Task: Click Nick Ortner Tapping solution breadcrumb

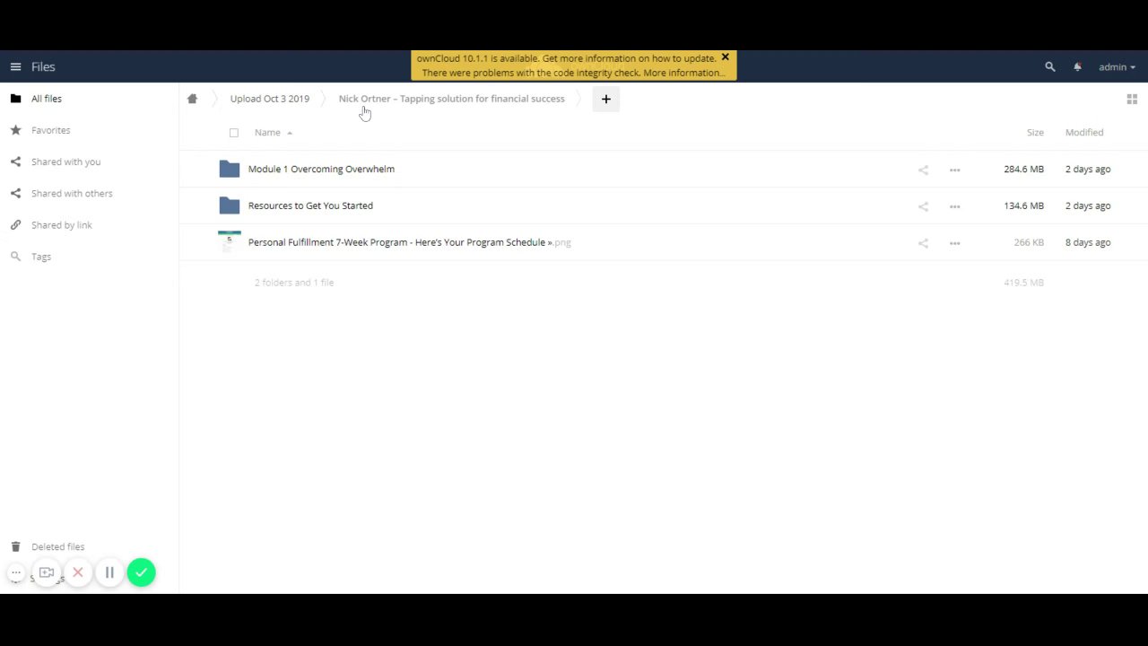Action: [451, 99]
